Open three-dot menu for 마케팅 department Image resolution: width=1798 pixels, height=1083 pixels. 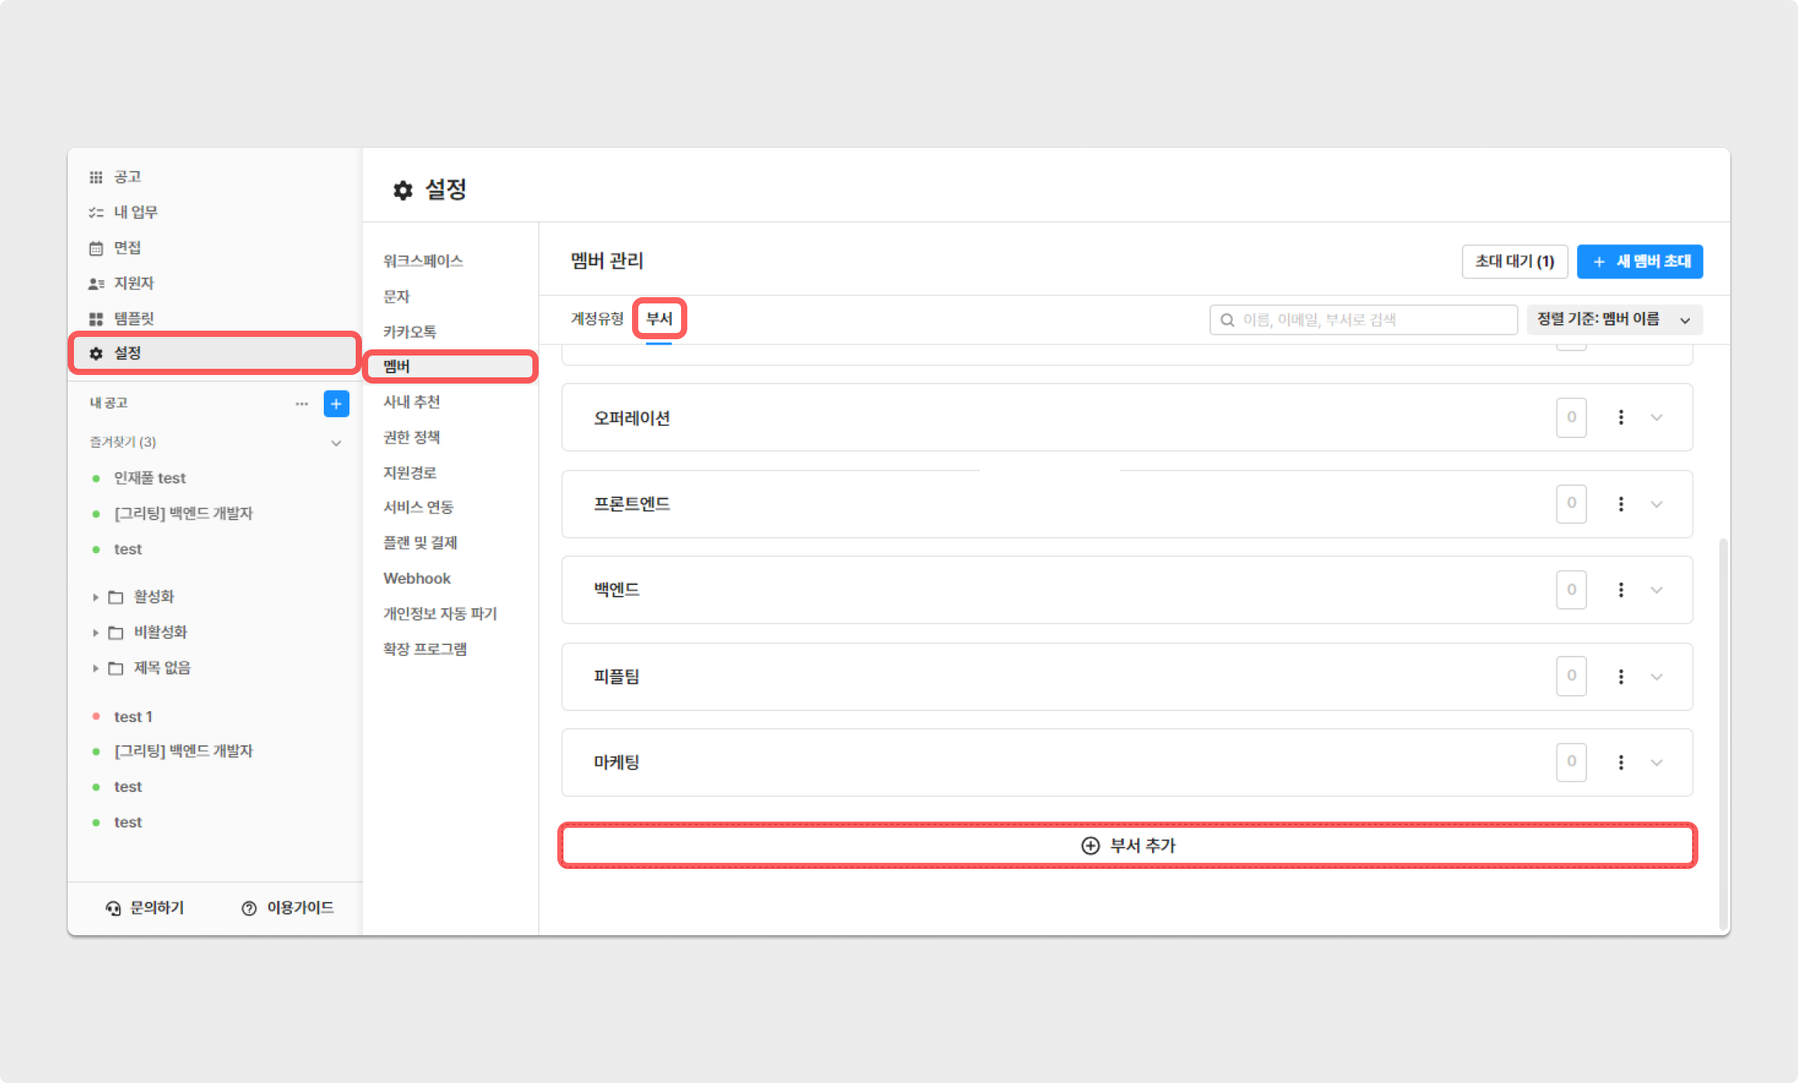(x=1621, y=762)
